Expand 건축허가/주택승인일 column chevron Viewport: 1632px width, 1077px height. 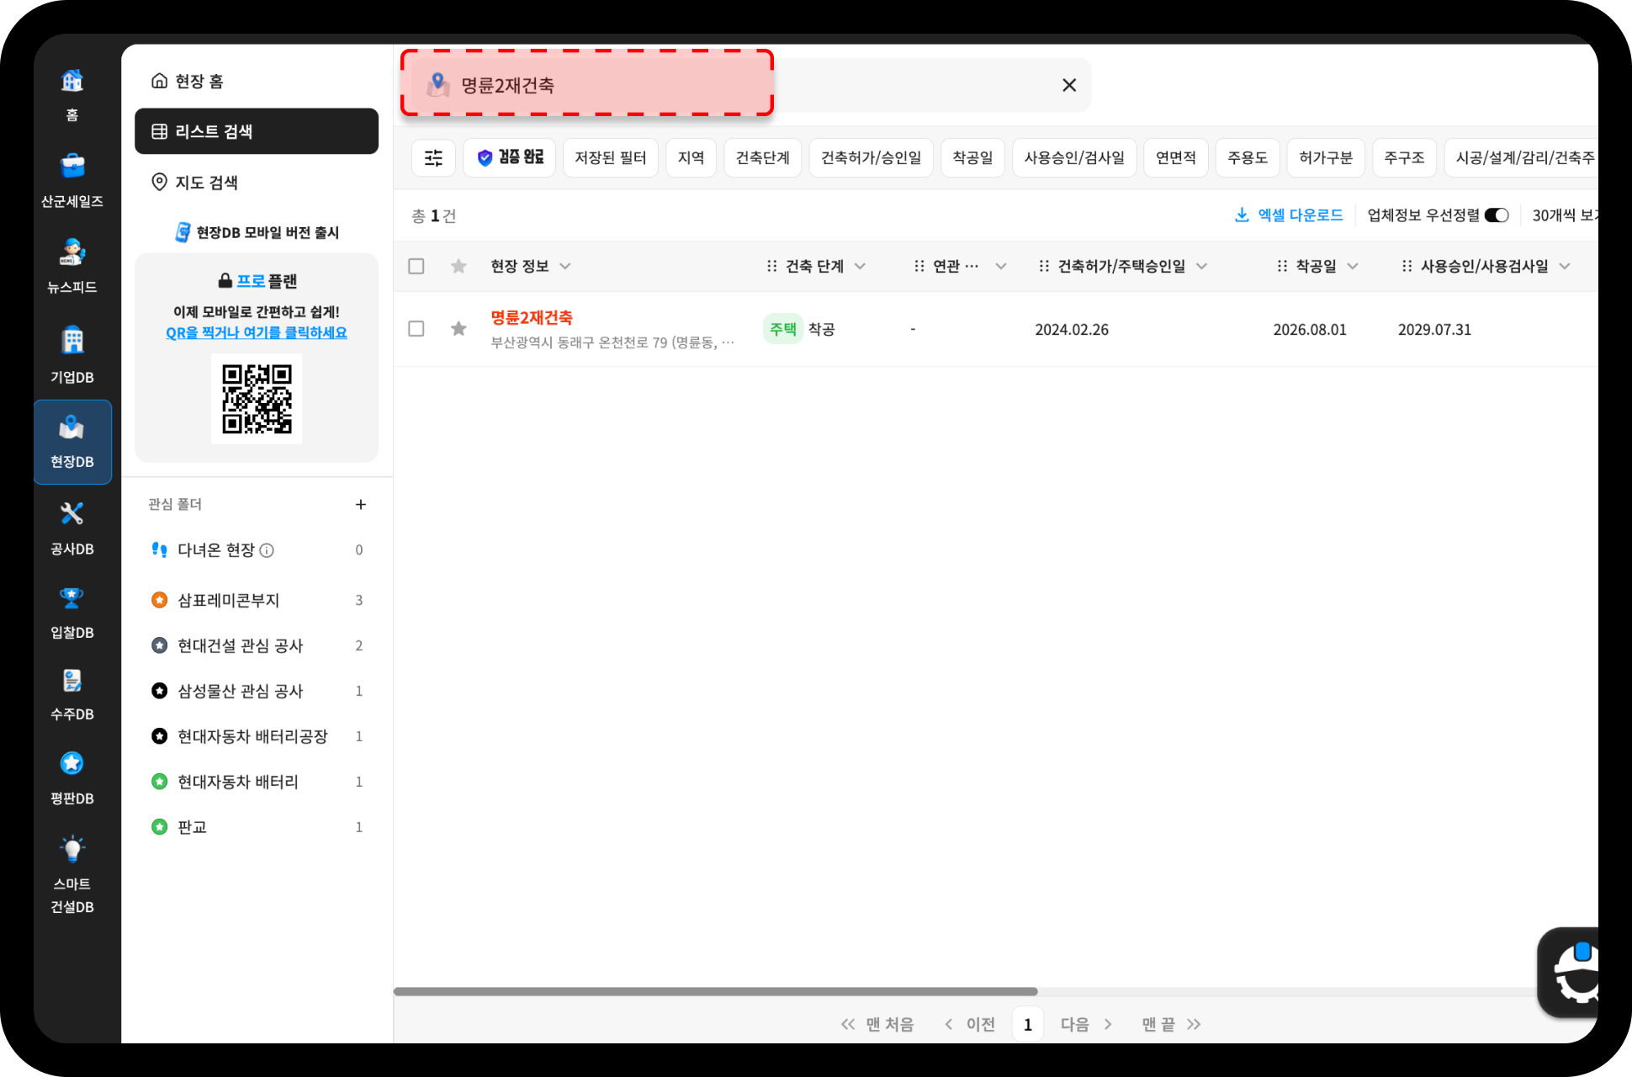pos(1201,266)
